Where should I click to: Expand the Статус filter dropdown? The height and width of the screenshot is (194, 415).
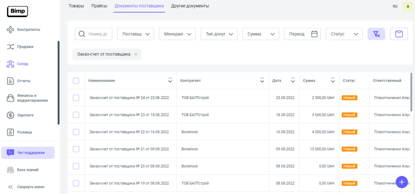click(x=344, y=34)
